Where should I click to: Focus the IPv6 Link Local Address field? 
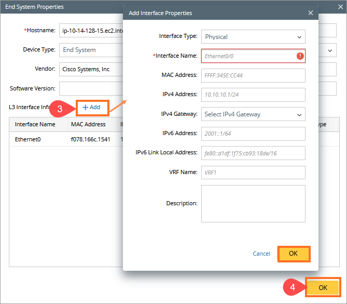tap(253, 153)
